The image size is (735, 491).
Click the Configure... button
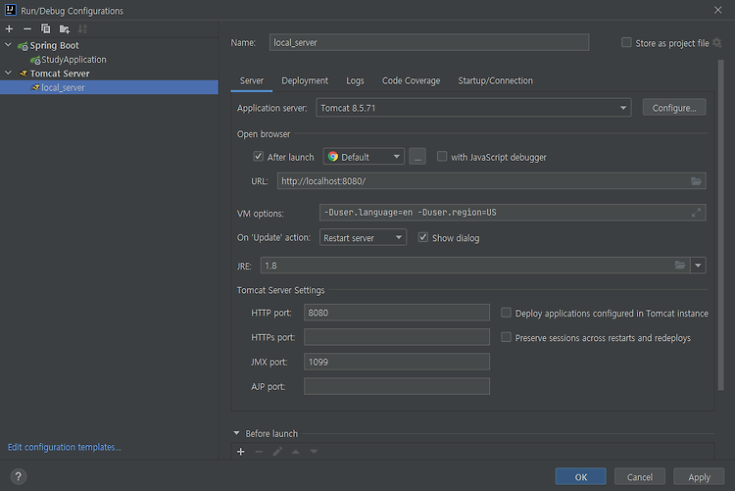coord(674,108)
